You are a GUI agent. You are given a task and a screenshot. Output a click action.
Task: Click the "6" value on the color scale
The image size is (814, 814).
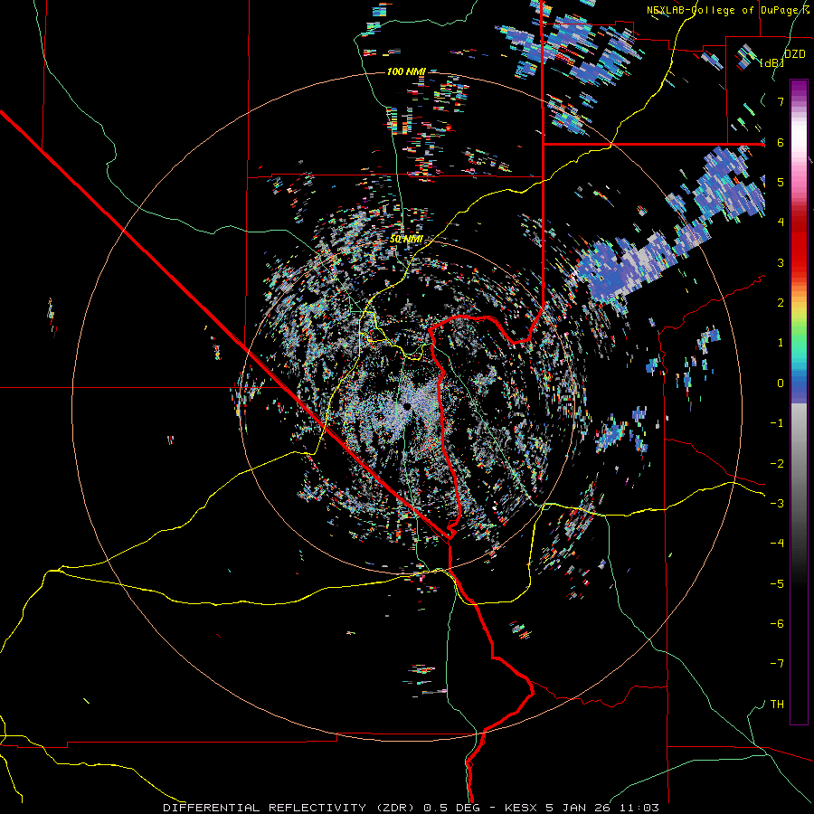(x=781, y=142)
